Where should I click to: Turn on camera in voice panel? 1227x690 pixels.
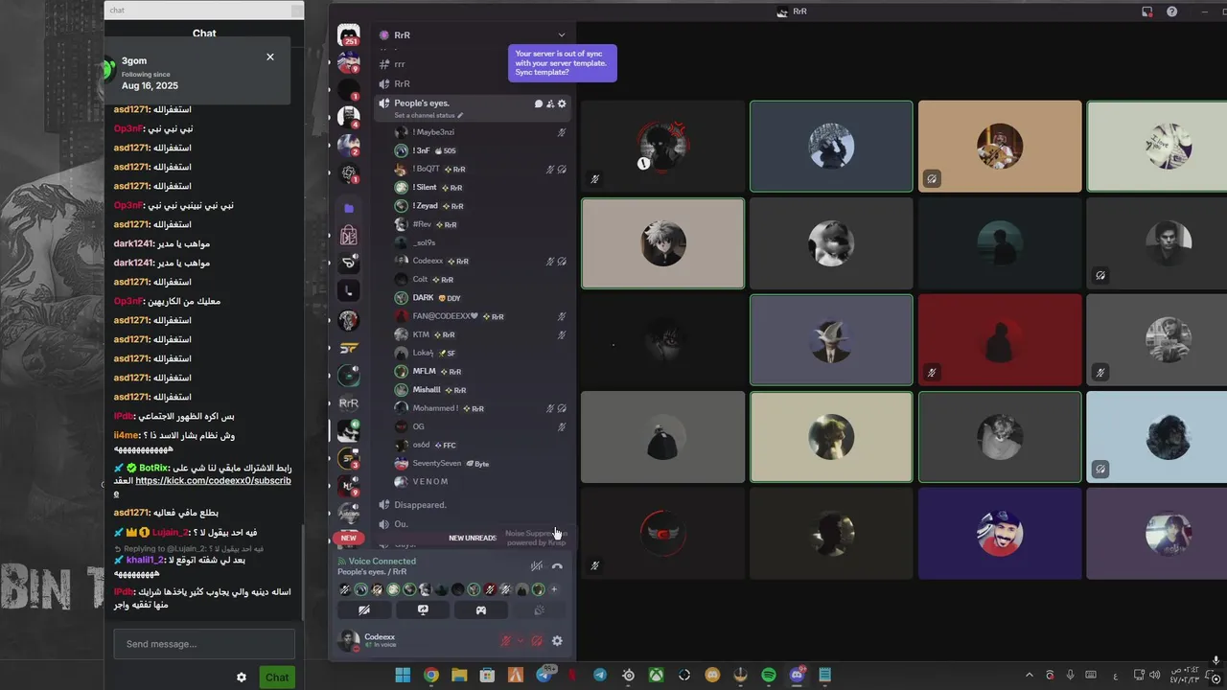pyautogui.click(x=364, y=609)
